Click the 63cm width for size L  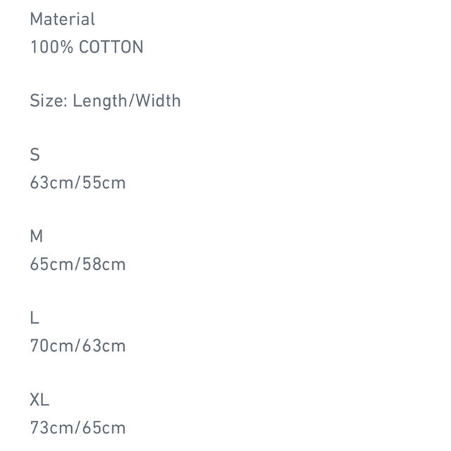point(104,345)
